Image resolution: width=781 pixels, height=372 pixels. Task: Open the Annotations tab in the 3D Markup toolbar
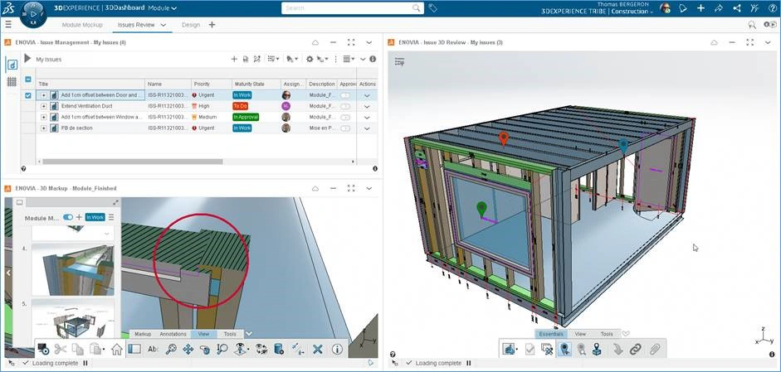tap(173, 334)
